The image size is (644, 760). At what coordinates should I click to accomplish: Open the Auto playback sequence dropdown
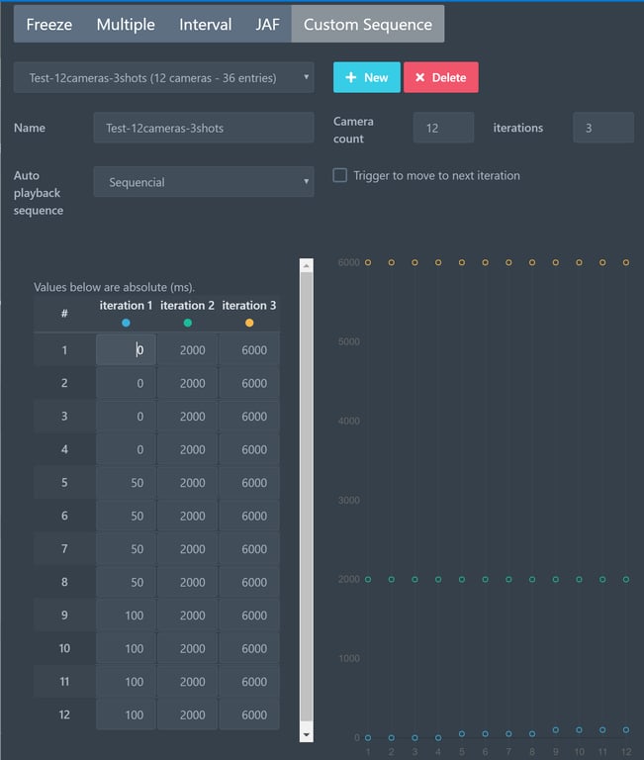click(x=204, y=182)
